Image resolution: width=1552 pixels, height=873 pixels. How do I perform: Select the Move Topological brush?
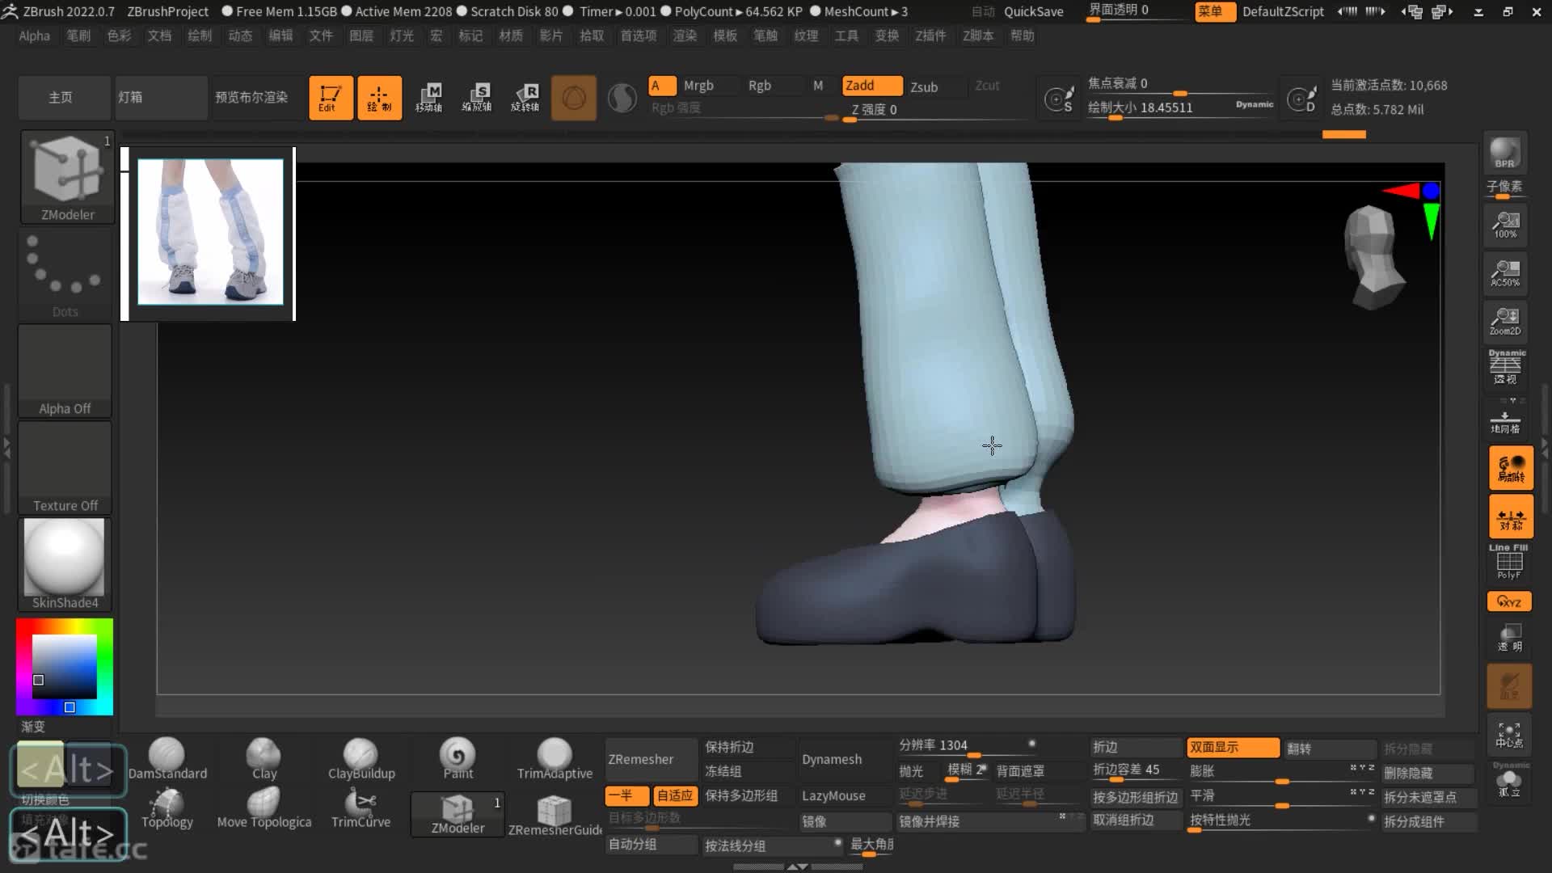point(264,808)
